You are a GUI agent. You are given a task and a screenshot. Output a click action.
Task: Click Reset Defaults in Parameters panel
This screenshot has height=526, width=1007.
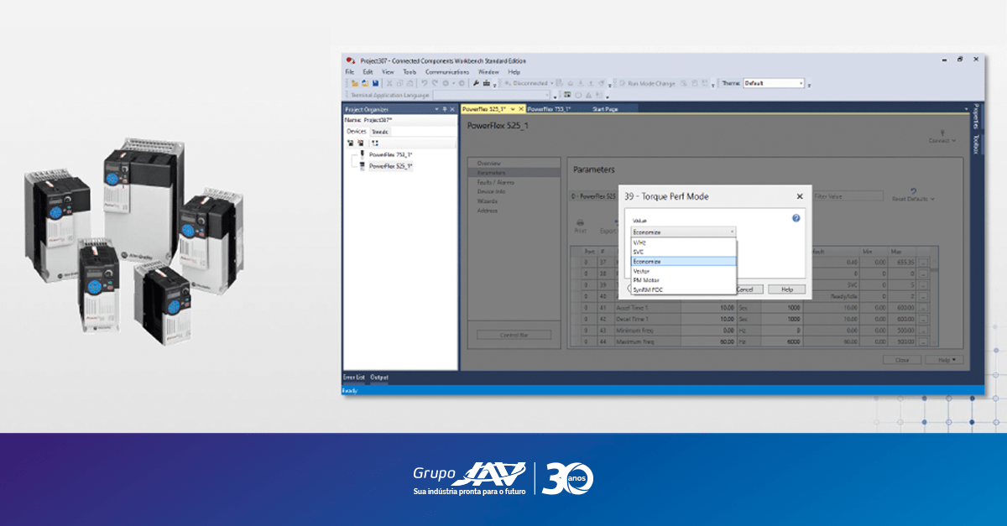(x=913, y=195)
